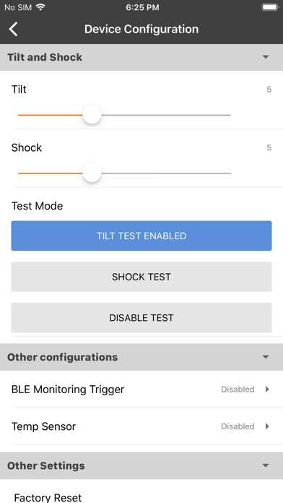
Task: Collapse Other configurations section arrow
Action: point(266,357)
